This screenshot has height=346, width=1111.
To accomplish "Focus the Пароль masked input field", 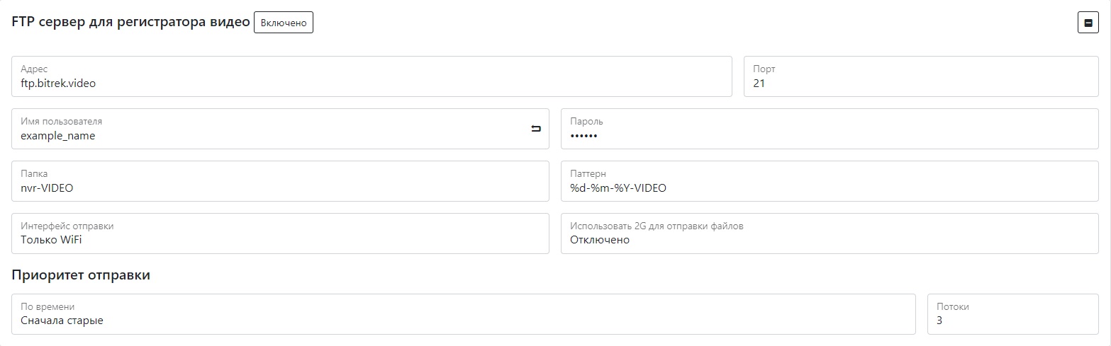I will (830, 129).
